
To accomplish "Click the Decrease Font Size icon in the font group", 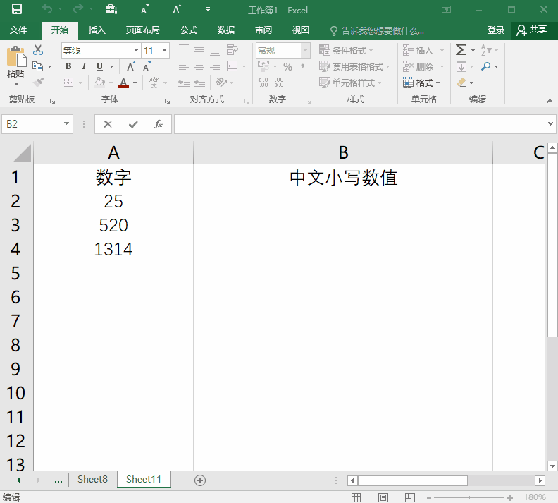I will point(147,66).
